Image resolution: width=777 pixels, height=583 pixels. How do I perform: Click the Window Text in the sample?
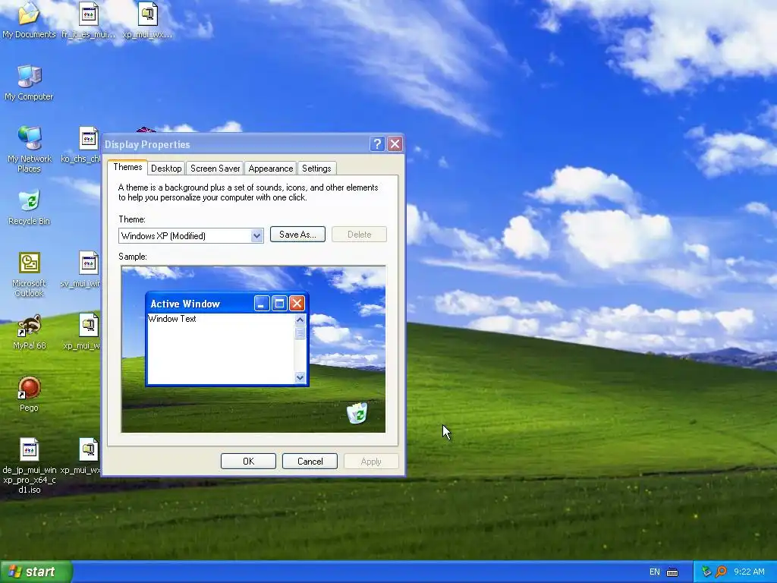coord(172,319)
